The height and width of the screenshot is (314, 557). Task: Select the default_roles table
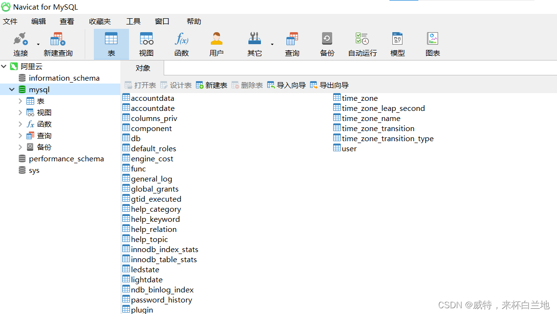pyautogui.click(x=149, y=148)
